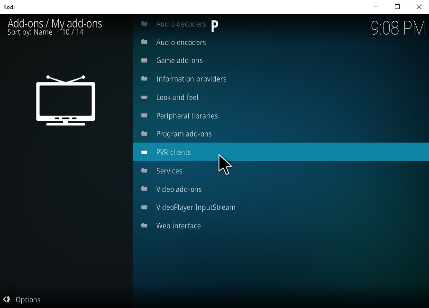Screen dimensions: 429x308
Task: Open the Options side menu
Action: click(27, 299)
